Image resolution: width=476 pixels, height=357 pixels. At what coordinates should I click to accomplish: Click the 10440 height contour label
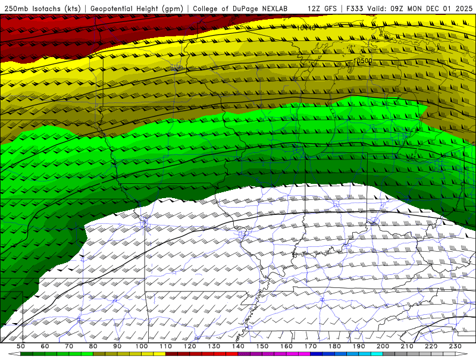coord(306,28)
